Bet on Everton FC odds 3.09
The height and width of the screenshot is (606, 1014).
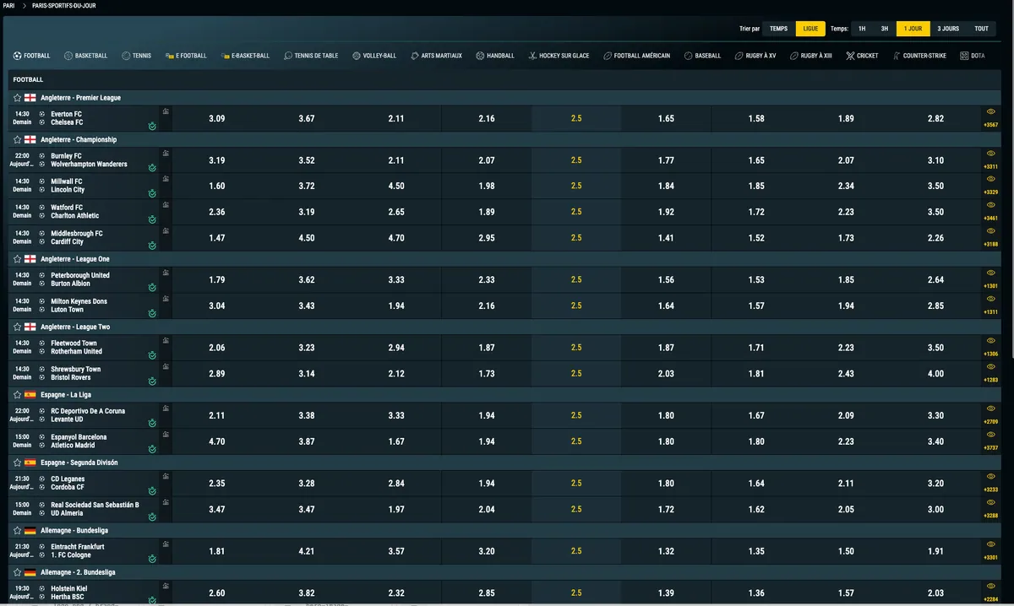pyautogui.click(x=217, y=119)
